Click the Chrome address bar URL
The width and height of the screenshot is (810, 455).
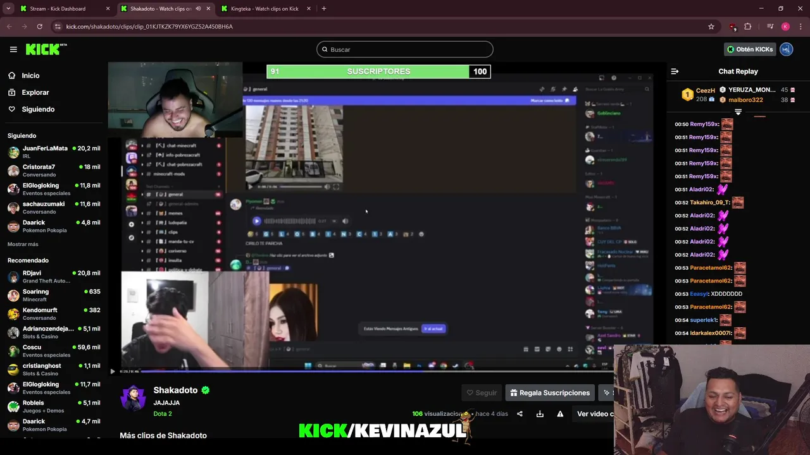pos(149,27)
